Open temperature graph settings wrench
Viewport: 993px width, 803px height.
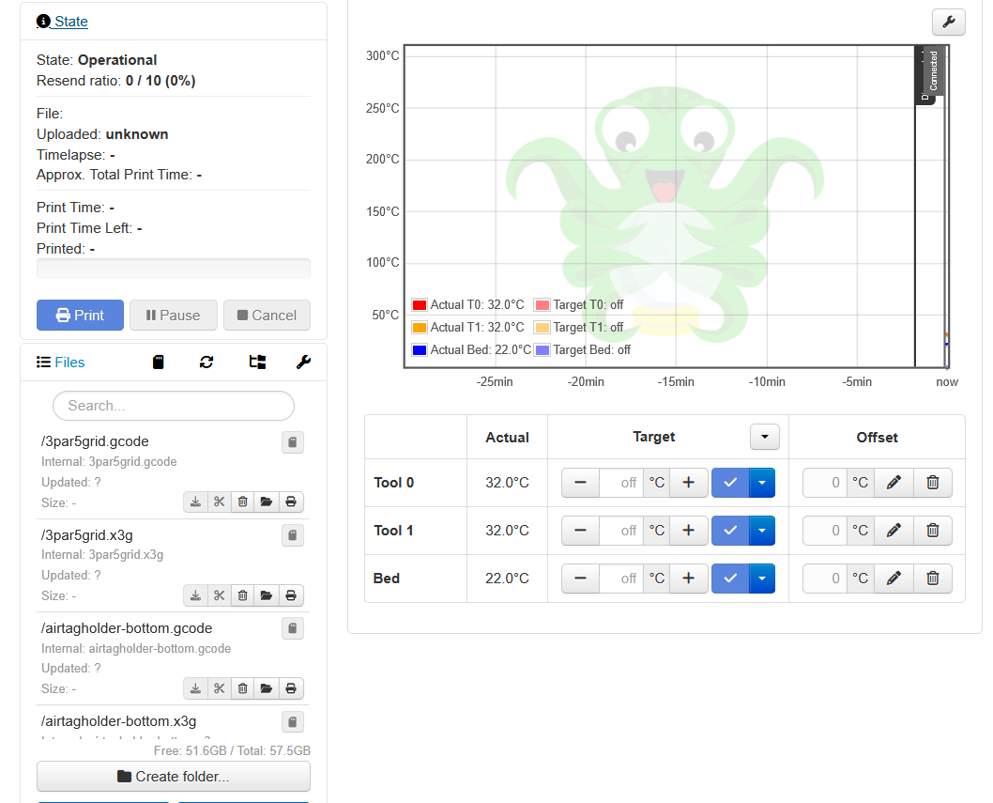pyautogui.click(x=949, y=23)
